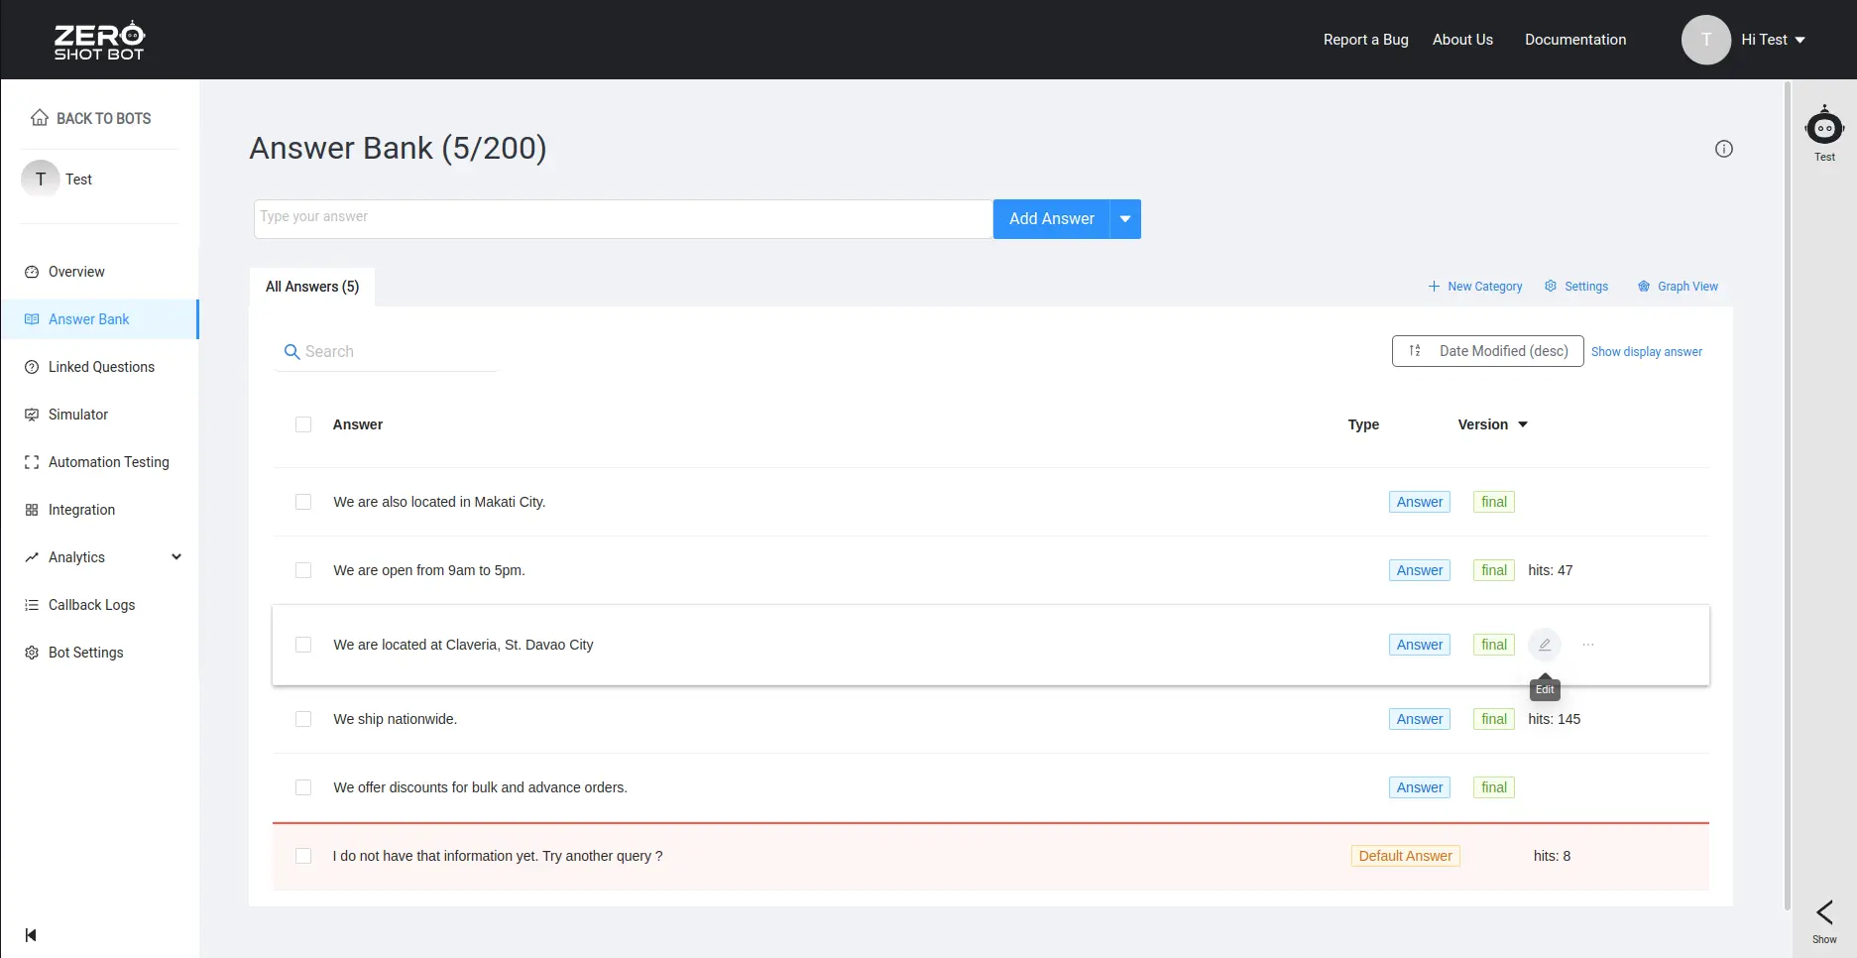The width and height of the screenshot is (1857, 958).
Task: Expand the Analytics sidebar submenu
Action: (x=176, y=557)
